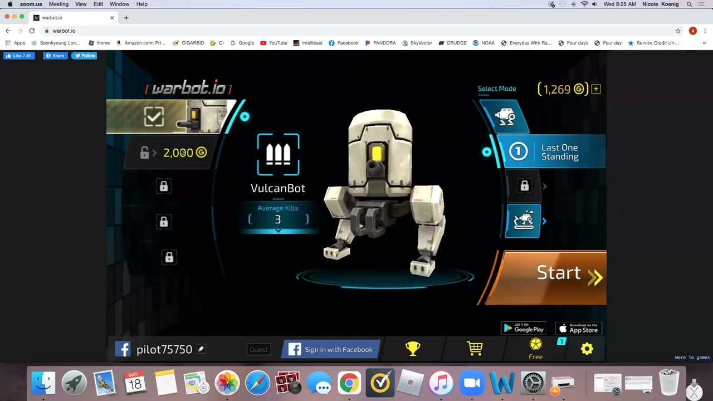This screenshot has width=713, height=401.
Task: Open the shopping cart store
Action: pos(475,349)
